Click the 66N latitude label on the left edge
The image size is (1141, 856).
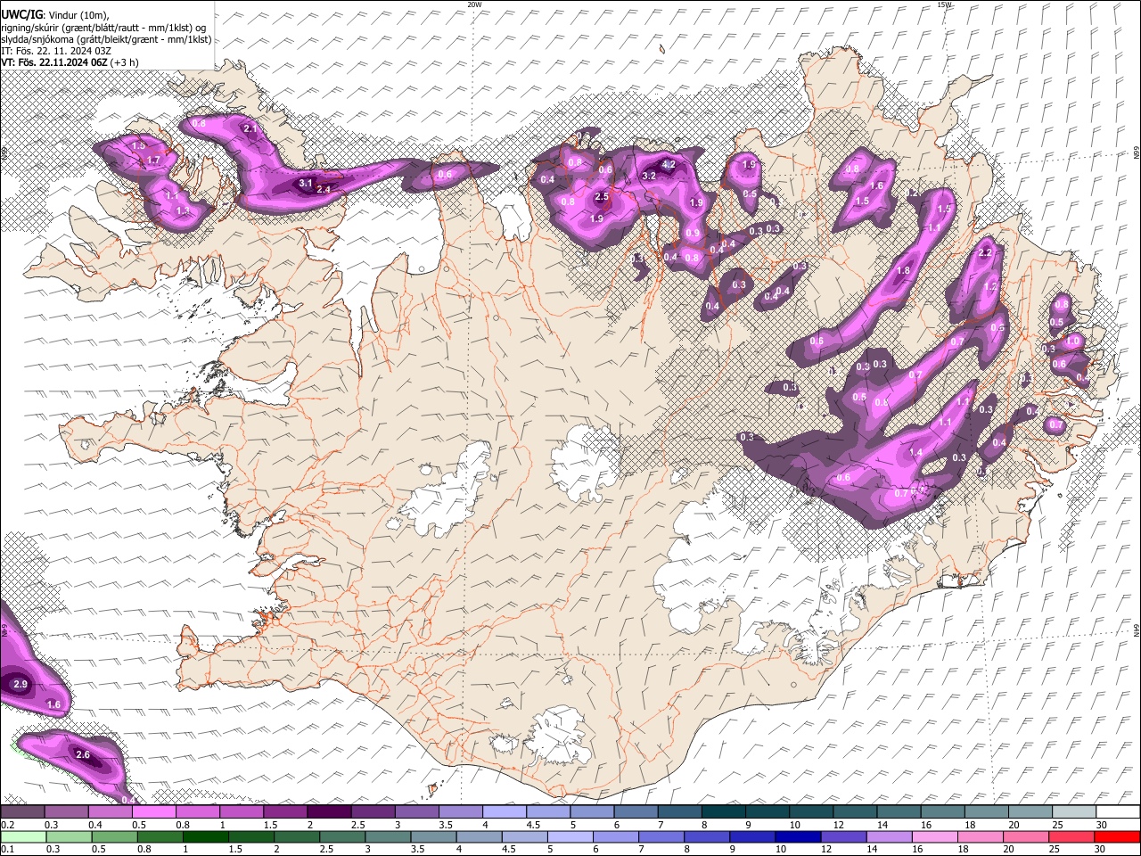pos(4,155)
